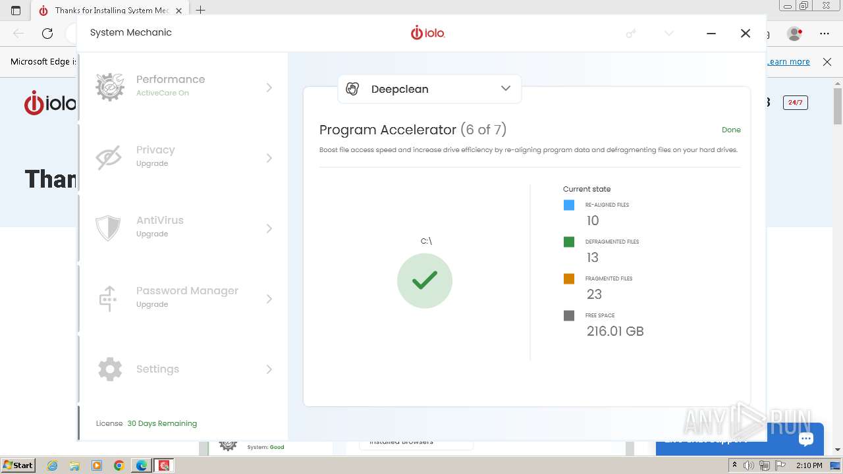The width and height of the screenshot is (843, 474).
Task: Expand the Settings chevron
Action: coord(269,369)
